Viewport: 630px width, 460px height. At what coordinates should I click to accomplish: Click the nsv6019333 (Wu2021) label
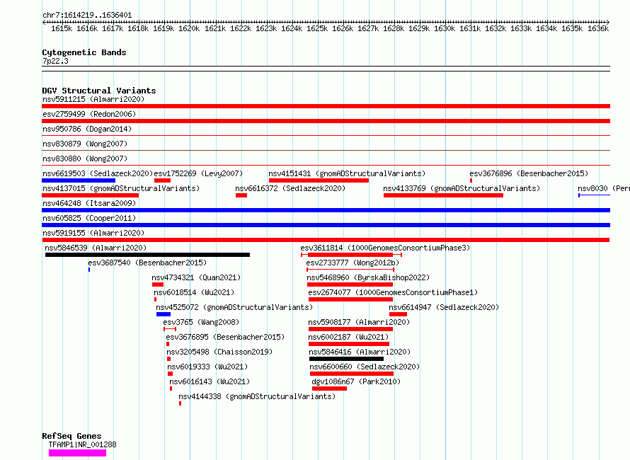(207, 367)
